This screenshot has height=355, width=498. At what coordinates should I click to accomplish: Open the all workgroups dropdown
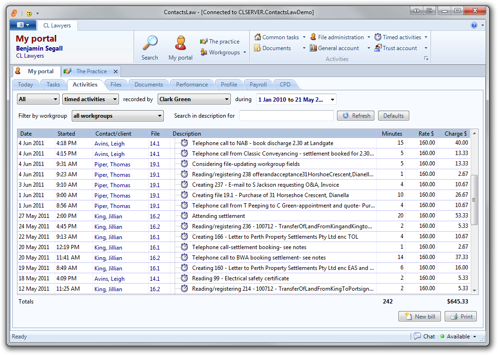point(118,116)
